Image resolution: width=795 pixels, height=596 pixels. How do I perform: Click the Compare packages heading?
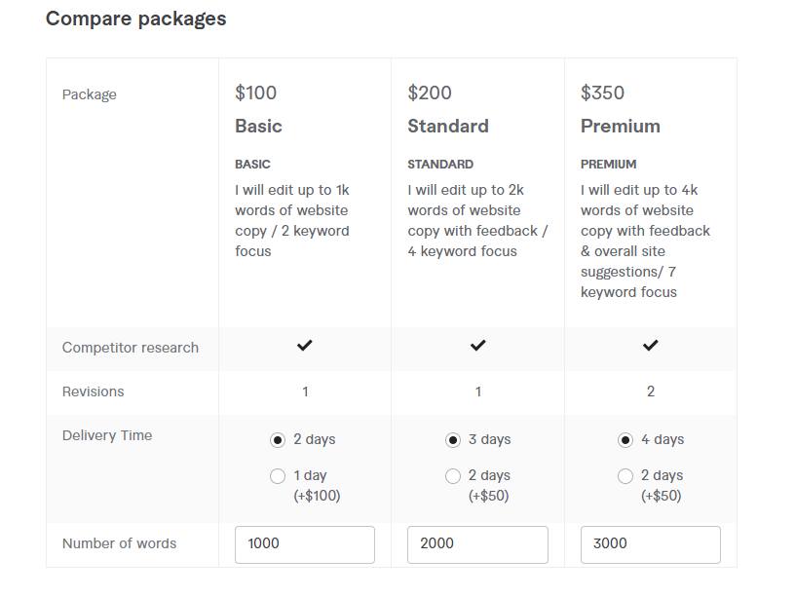(135, 19)
